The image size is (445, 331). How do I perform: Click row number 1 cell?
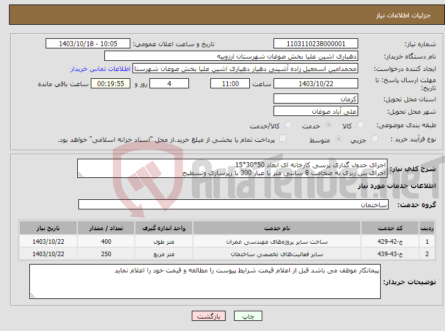click(427, 241)
